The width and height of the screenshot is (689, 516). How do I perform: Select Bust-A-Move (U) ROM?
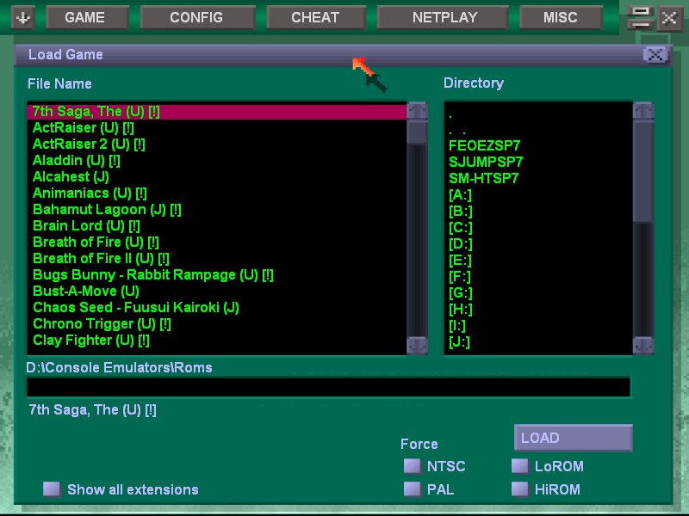pos(217,292)
